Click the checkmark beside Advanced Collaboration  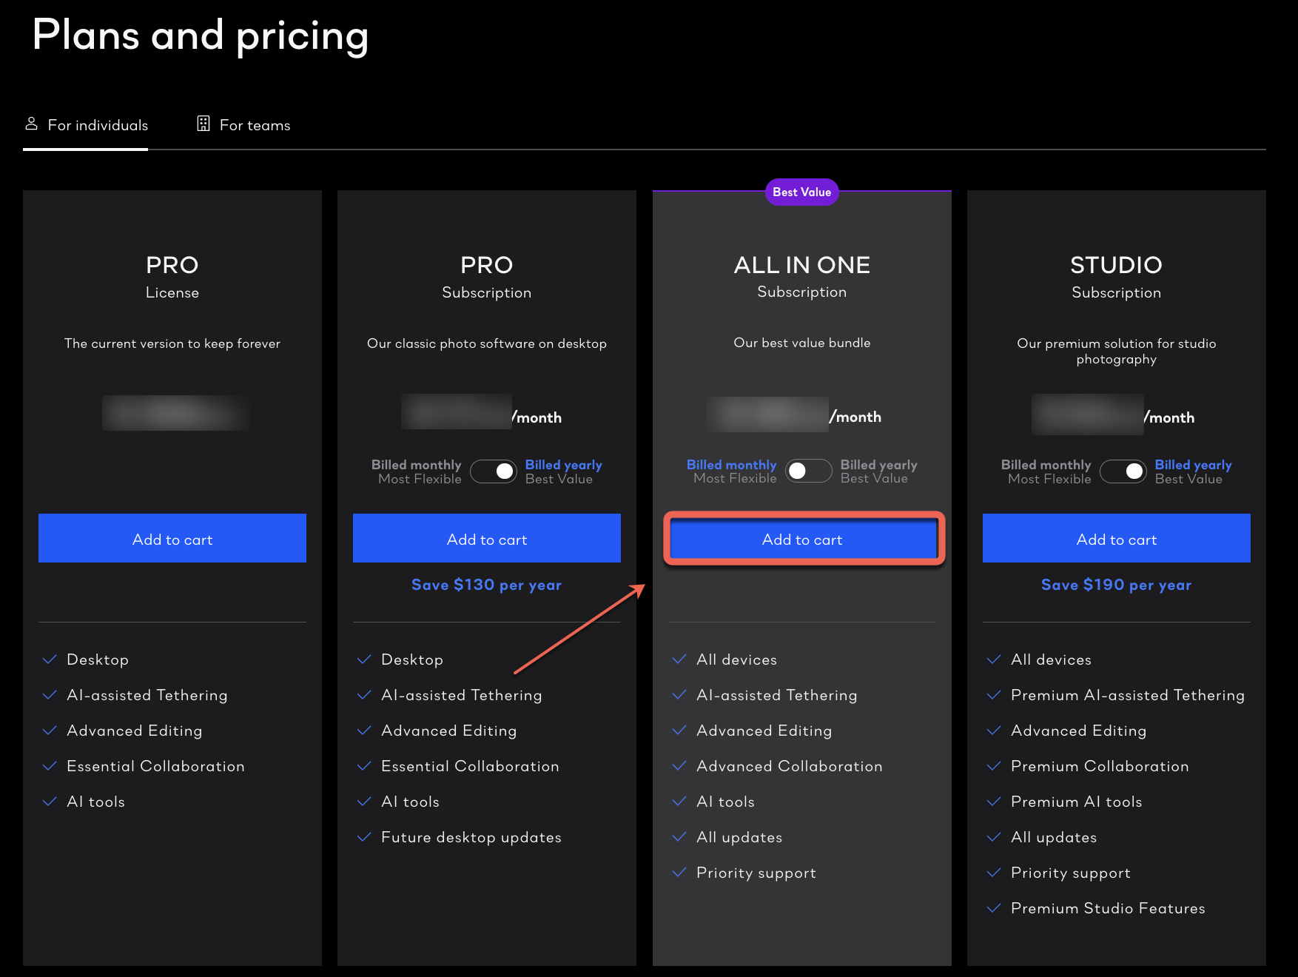click(679, 766)
